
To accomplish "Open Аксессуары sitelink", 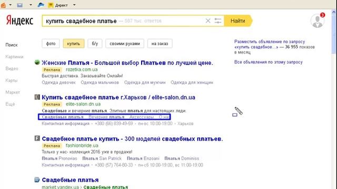I will coord(142,117).
